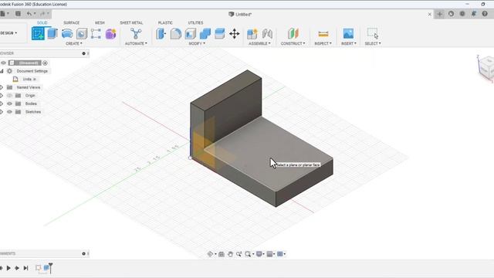This screenshot has height=278, width=494.
Task: Play the timeline
Action: click(x=8, y=268)
